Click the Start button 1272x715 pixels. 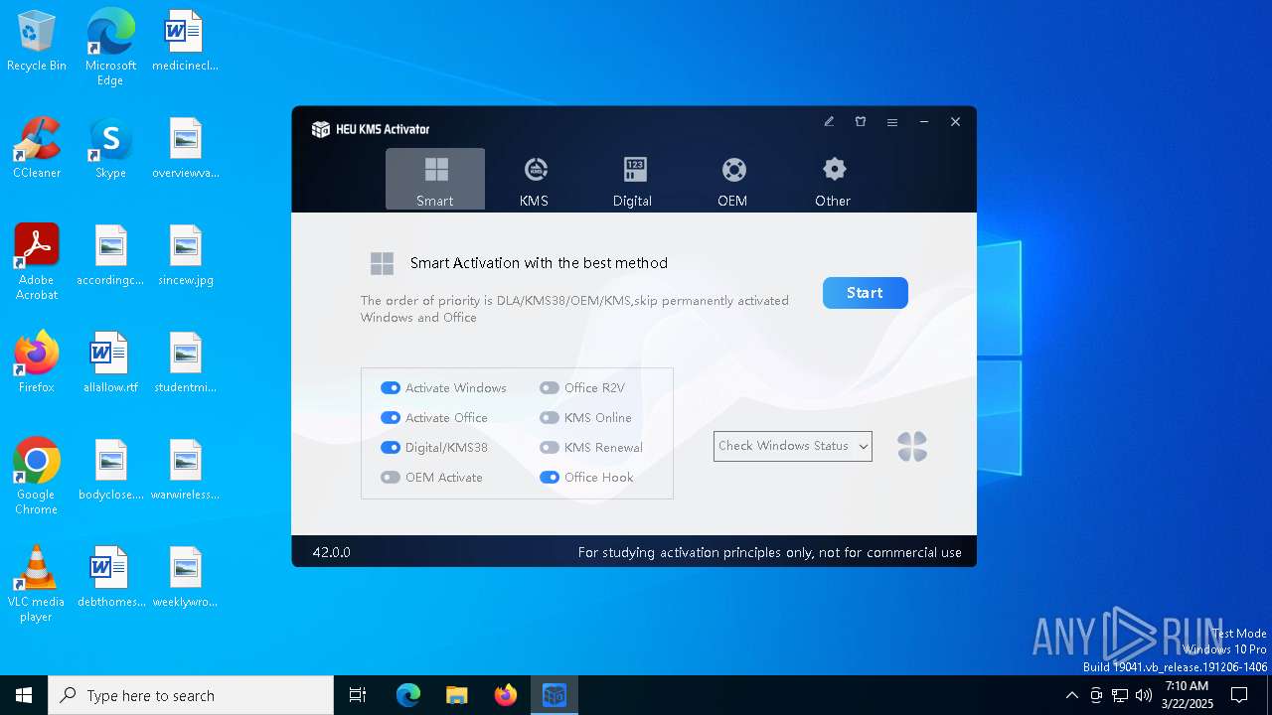(x=865, y=293)
